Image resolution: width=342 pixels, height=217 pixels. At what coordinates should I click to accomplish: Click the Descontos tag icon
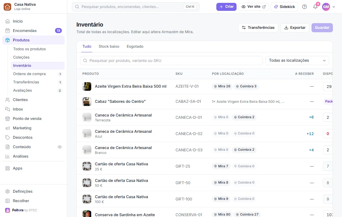coord(8,137)
